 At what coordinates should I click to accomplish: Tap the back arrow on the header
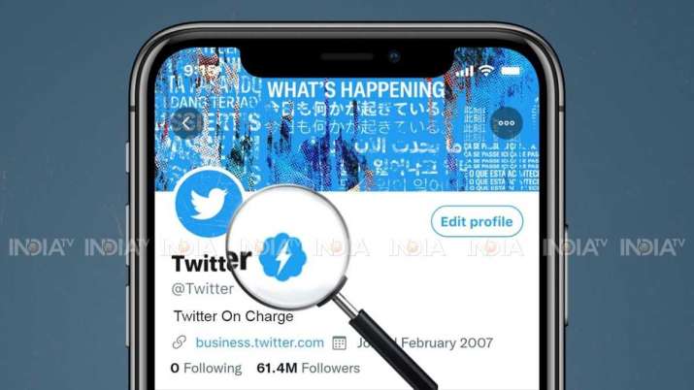(187, 123)
